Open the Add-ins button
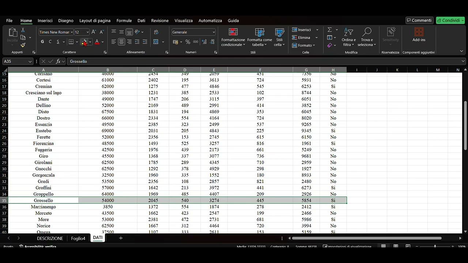This screenshot has height=263, width=468. pyautogui.click(x=419, y=35)
